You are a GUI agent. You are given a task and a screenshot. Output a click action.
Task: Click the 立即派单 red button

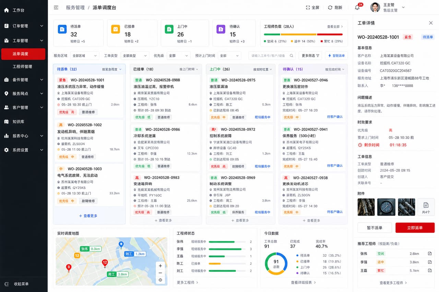(415, 228)
